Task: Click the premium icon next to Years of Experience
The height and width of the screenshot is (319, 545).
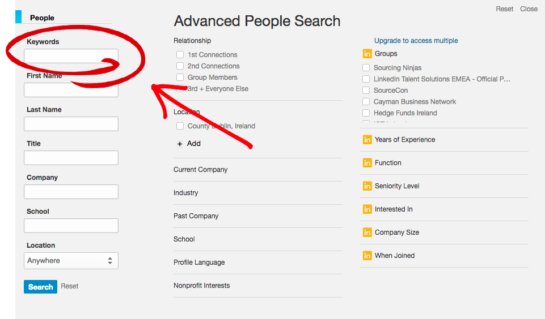Action: 367,140
